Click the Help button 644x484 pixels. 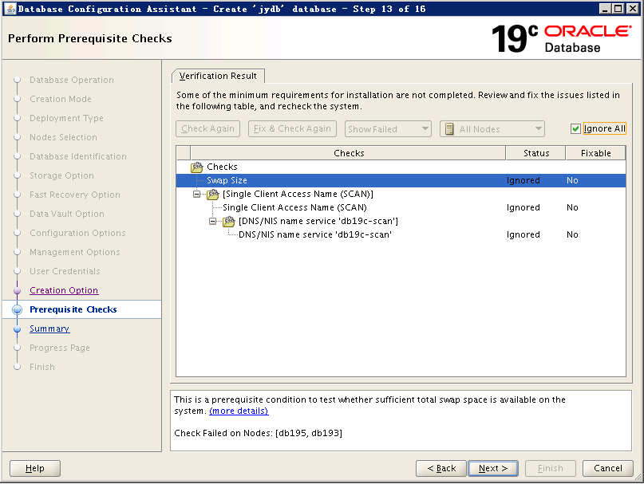coord(35,468)
